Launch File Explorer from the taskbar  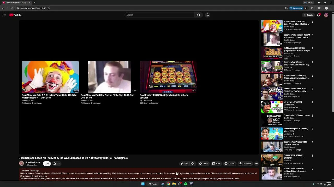coord(174,184)
